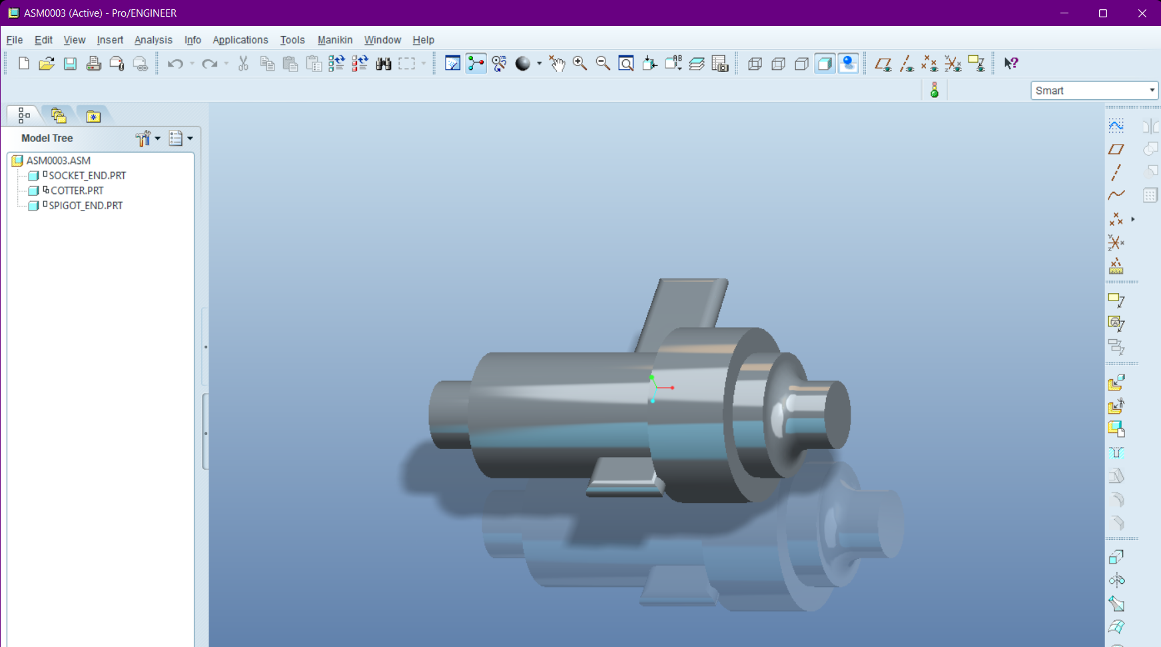This screenshot has width=1161, height=647.
Task: Click the Save file icon
Action: [70, 63]
